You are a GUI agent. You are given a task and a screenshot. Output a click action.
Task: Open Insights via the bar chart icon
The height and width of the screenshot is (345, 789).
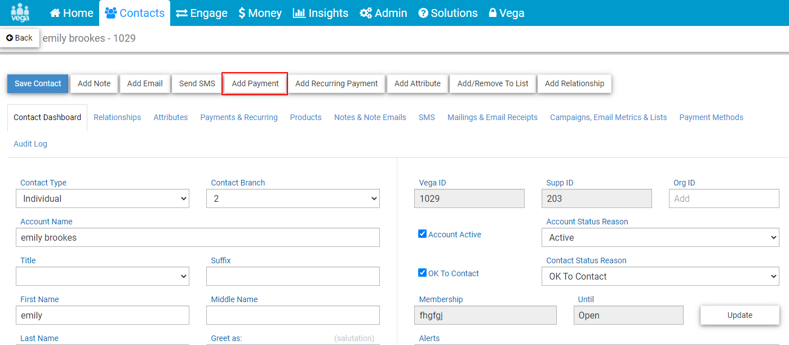(x=299, y=13)
